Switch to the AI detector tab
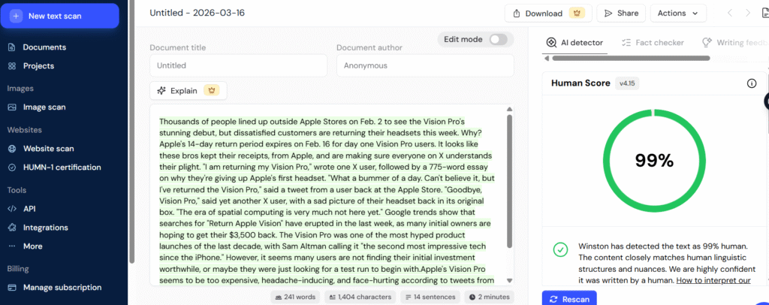The width and height of the screenshot is (769, 305). point(574,43)
